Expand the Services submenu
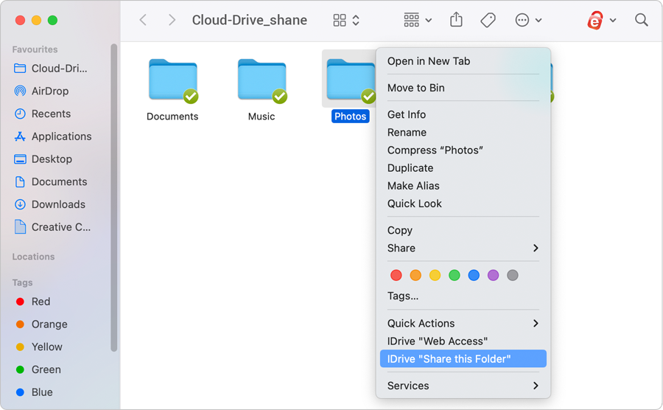The width and height of the screenshot is (663, 410). 463,386
